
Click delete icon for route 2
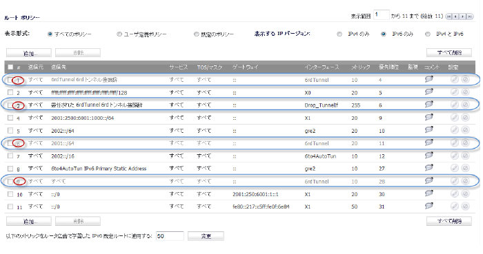point(466,92)
